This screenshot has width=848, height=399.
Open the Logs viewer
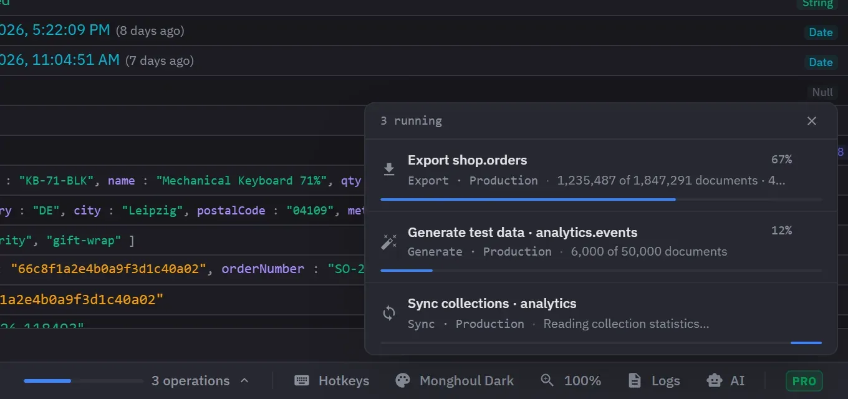[x=654, y=380]
